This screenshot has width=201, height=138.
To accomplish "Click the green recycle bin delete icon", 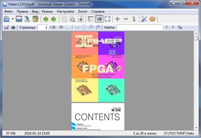I will 35,19.
